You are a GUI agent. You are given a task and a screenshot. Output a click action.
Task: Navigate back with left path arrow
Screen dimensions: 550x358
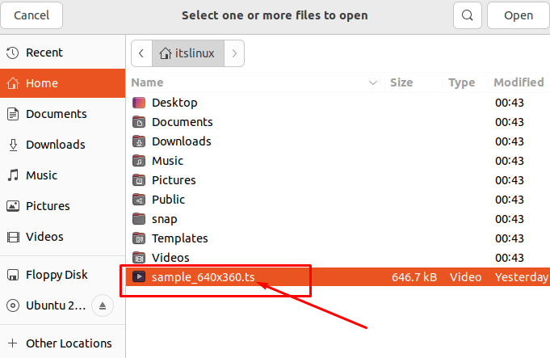141,53
